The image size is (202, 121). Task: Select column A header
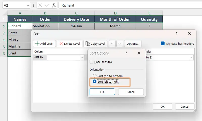[x=20, y=13]
